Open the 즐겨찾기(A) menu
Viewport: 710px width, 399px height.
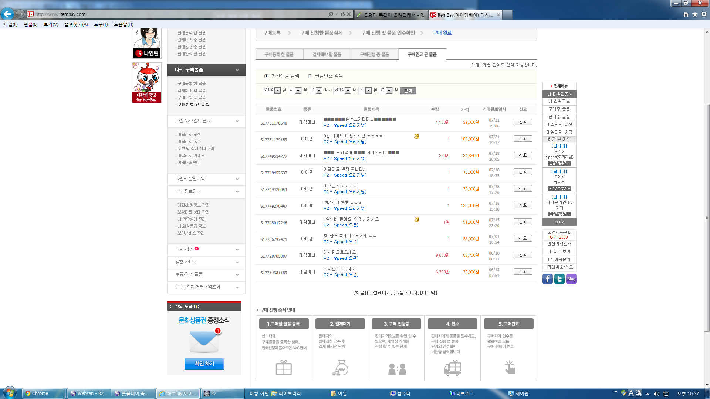tap(76, 24)
